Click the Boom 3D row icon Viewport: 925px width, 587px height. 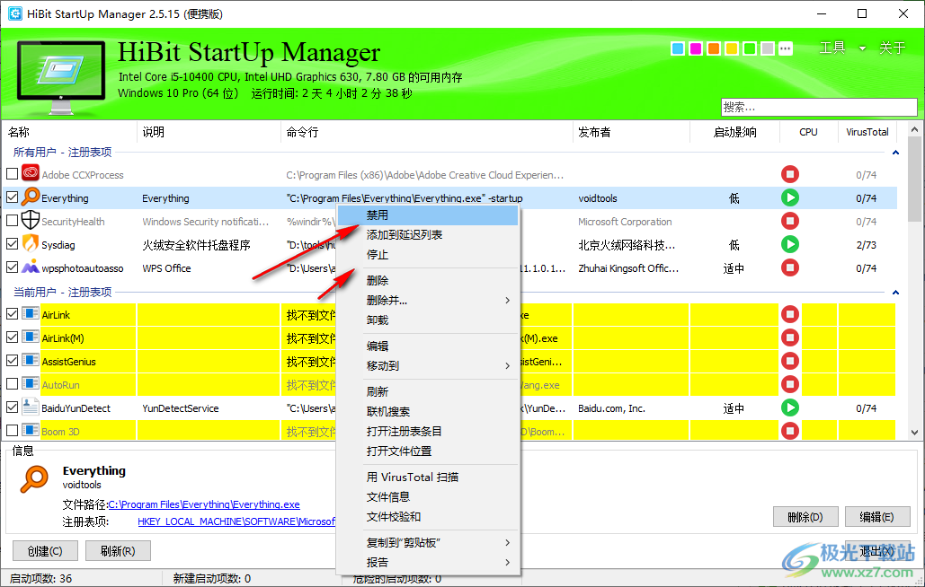30,431
